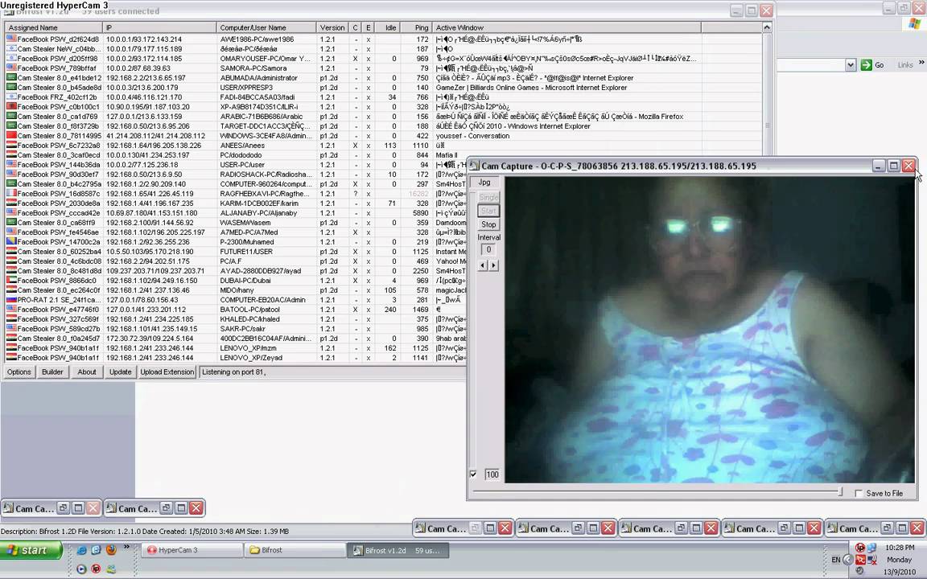Open the Builder button in Bifrost
Viewport: 927px width, 579px height.
52,372
